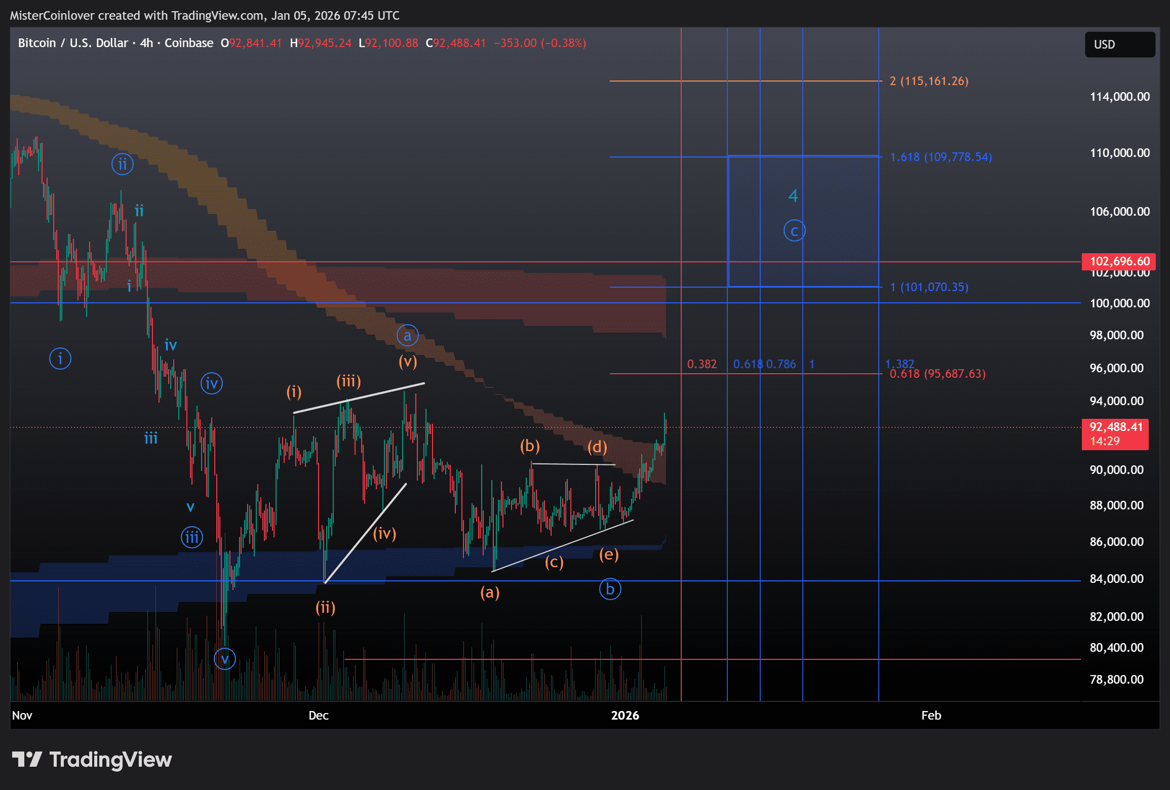Viewport: 1170px width, 790px height.
Task: Click the TradingView wordmark text
Action: coord(110,759)
